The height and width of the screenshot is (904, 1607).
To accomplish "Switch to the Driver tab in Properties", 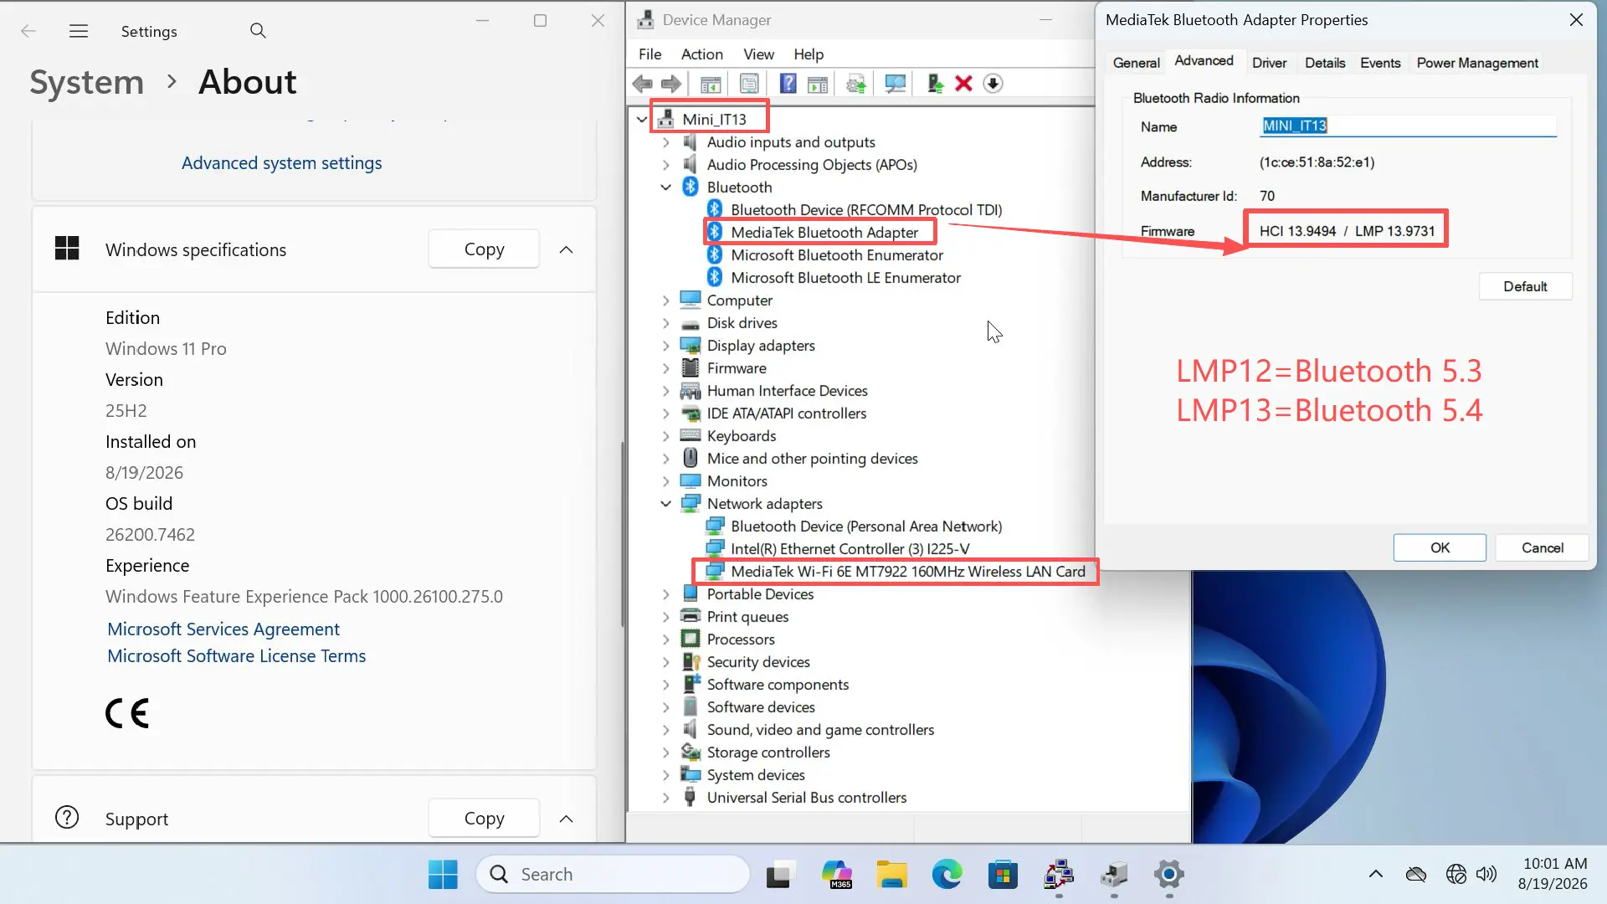I will click(x=1269, y=63).
